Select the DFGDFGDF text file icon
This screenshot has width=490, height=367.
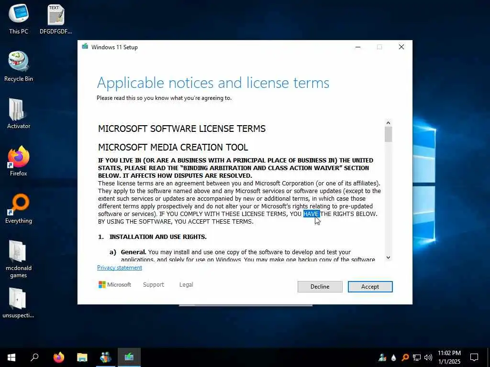[56, 19]
